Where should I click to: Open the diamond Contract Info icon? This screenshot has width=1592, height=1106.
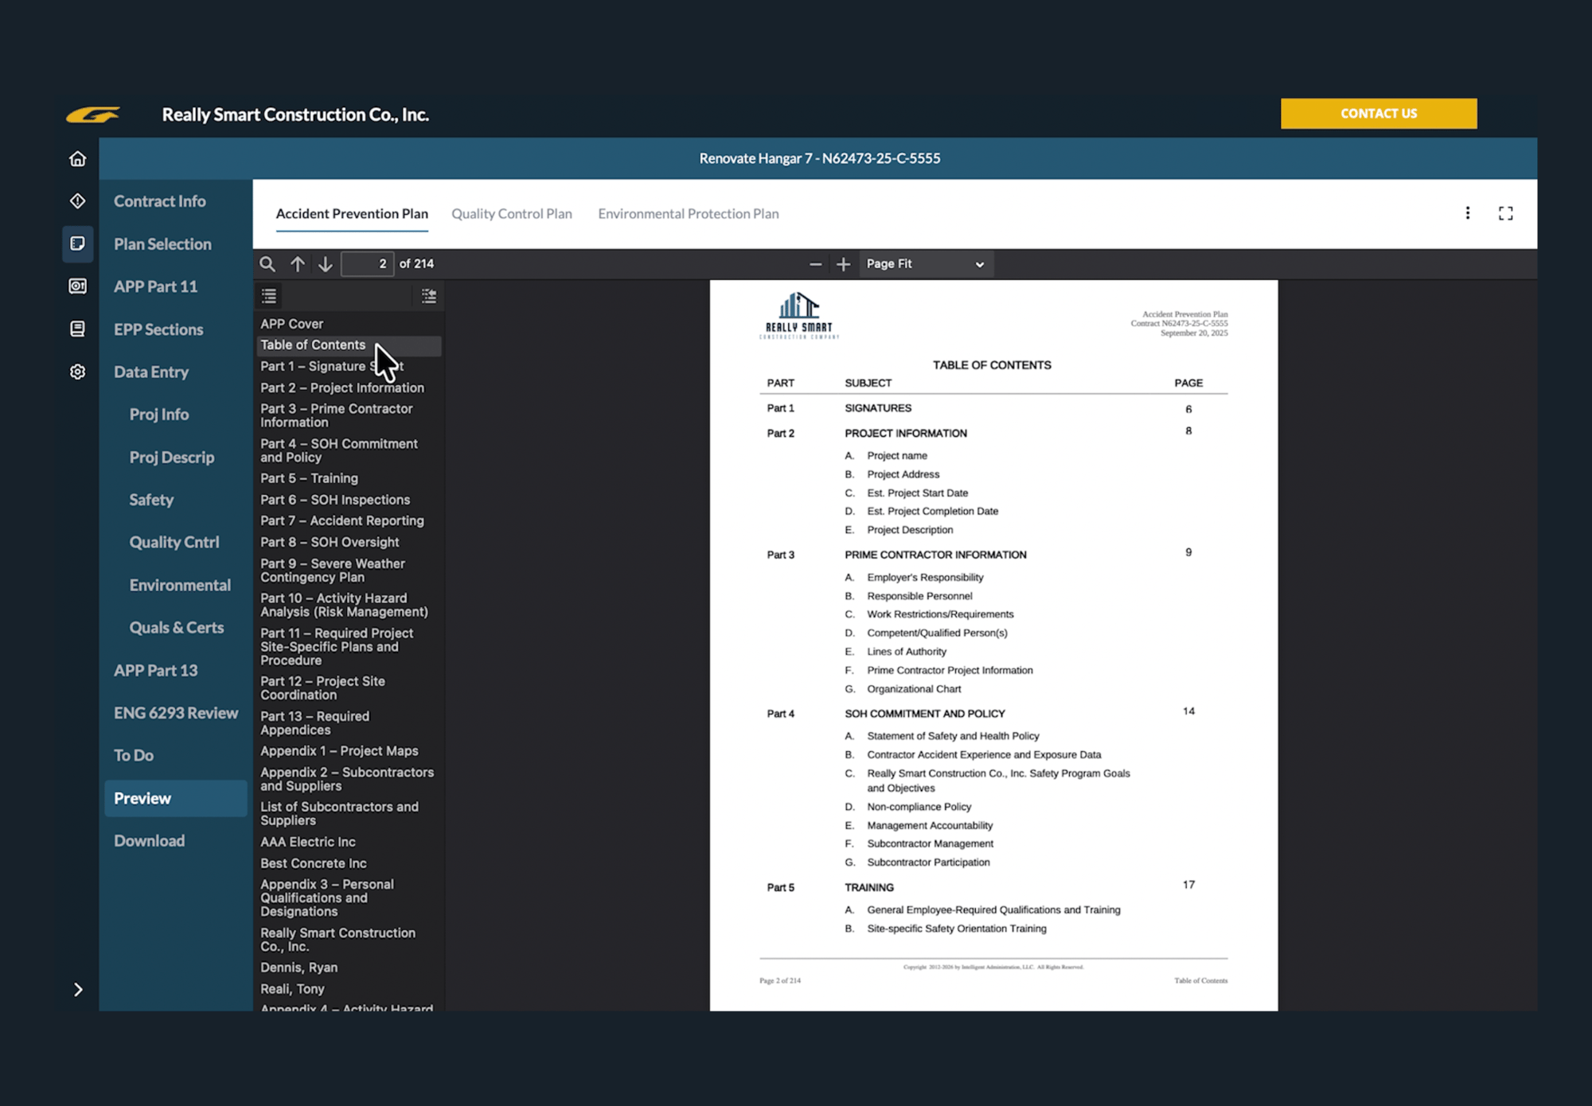77,201
